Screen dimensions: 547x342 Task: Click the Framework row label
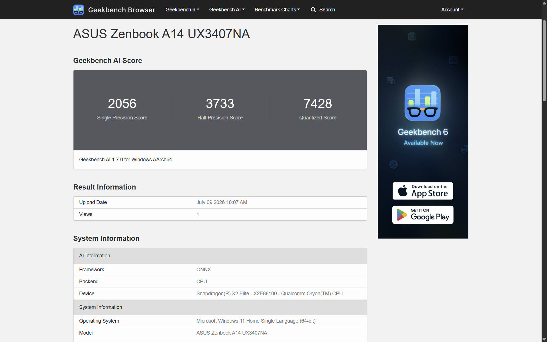tap(91, 270)
